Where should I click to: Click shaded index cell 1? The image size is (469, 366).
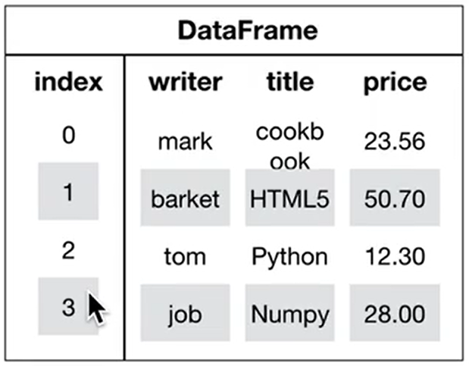pyautogui.click(x=68, y=191)
